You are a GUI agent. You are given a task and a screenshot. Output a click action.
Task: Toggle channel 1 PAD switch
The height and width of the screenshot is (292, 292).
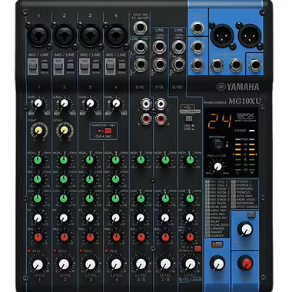[33, 66]
